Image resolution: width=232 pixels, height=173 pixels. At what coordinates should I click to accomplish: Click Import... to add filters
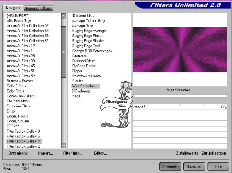[x=46, y=153]
